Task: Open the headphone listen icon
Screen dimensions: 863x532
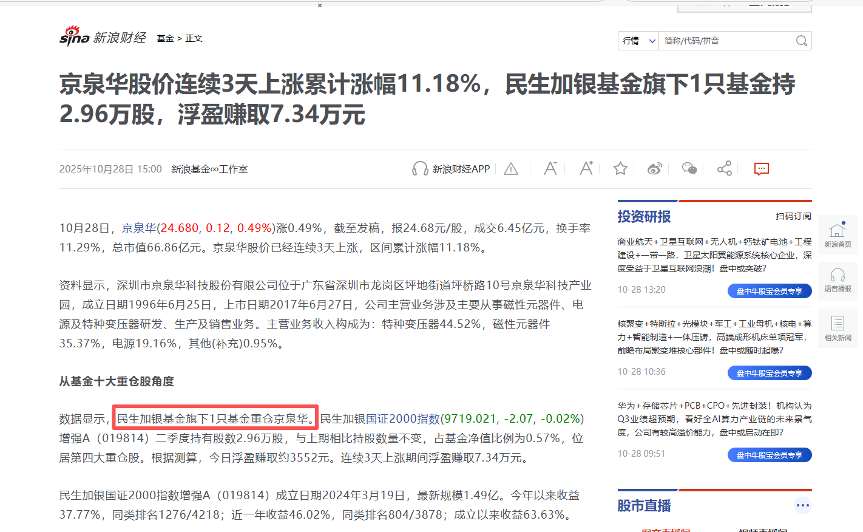Action: [420, 169]
